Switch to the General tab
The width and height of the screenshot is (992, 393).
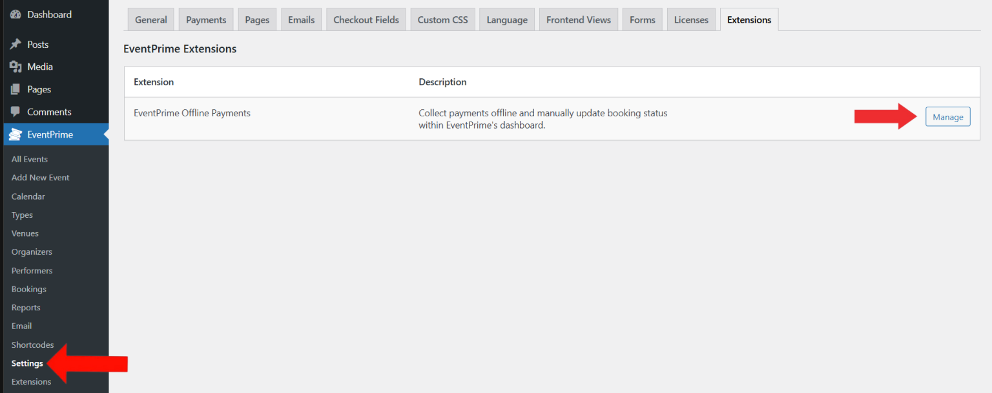point(150,20)
